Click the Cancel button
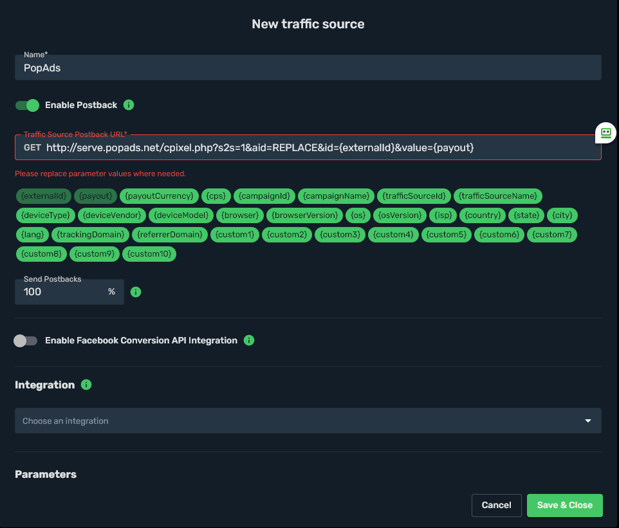Viewport: 619px width, 528px height. click(x=496, y=505)
